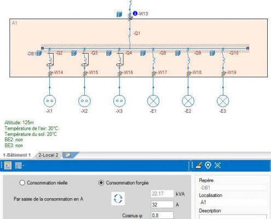271x219 pixels.
Task: Switch to the 1-Bâtiment 1 tab
Action: tap(17, 155)
